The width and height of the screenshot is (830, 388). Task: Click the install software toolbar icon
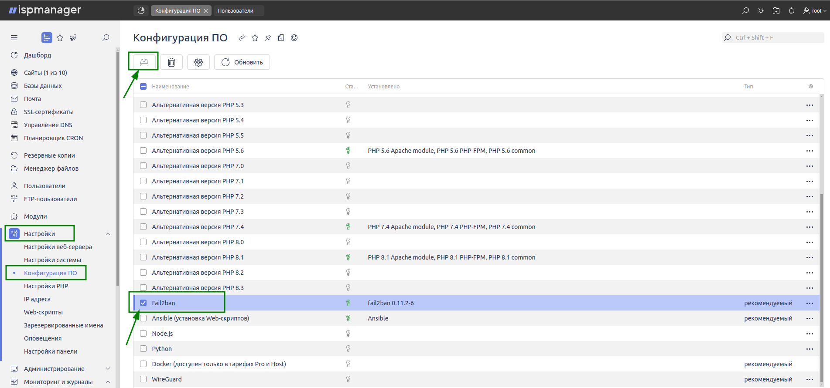(144, 62)
